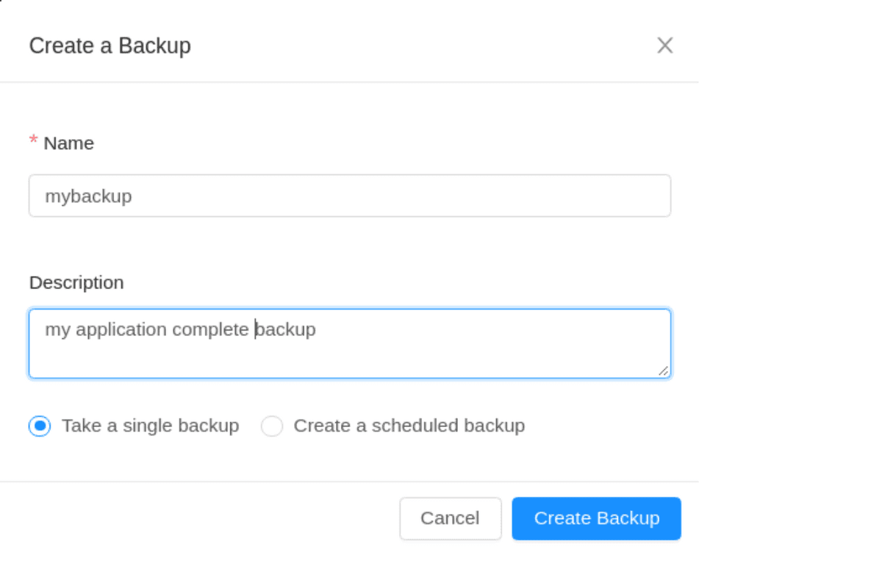This screenshot has height=577, width=882.
Task: Click the Name input field
Action: coord(350,196)
